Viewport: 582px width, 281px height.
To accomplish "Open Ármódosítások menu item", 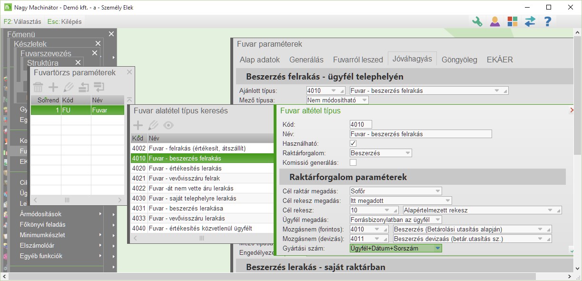I will coord(40,214).
